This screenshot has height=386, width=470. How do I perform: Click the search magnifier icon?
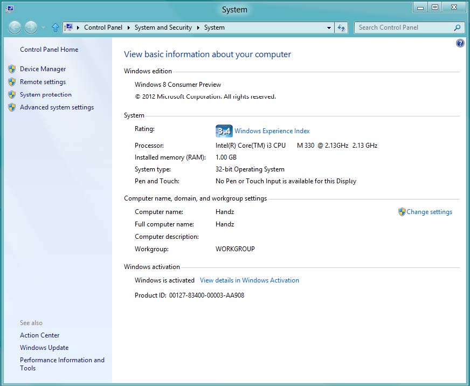(x=457, y=27)
